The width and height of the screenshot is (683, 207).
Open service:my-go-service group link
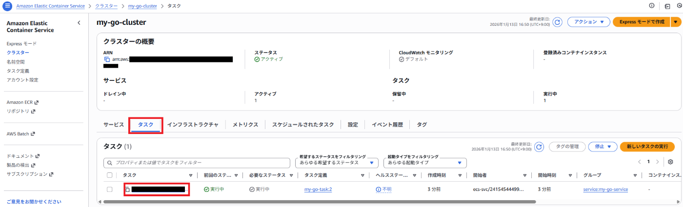tap(605, 189)
